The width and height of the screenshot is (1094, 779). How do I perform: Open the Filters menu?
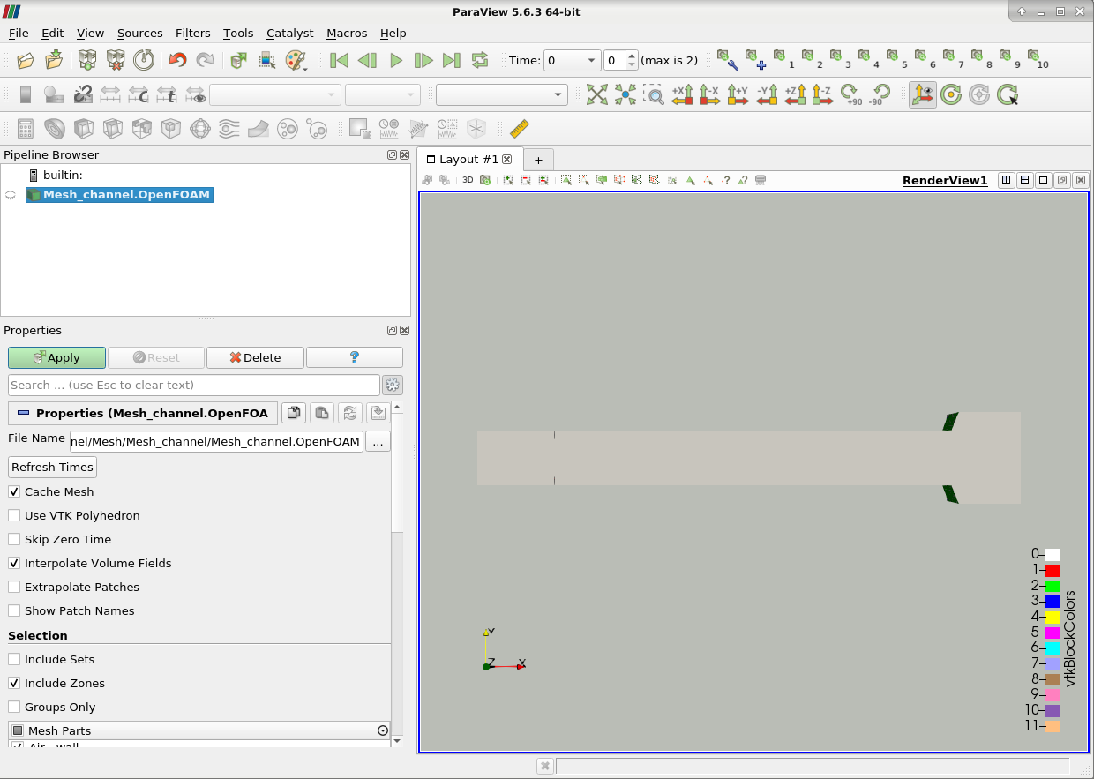pos(192,33)
